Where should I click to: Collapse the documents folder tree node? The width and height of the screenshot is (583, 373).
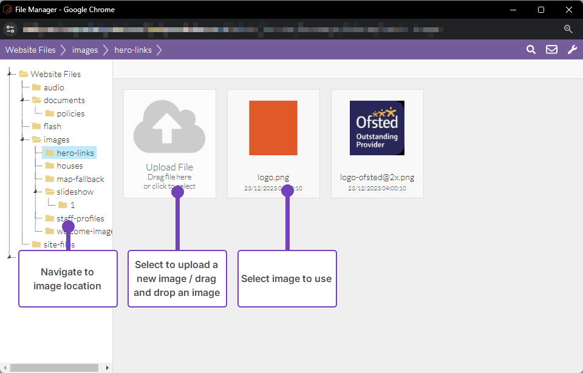[22, 101]
